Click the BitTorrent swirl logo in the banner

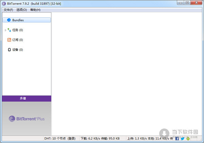[12, 119]
